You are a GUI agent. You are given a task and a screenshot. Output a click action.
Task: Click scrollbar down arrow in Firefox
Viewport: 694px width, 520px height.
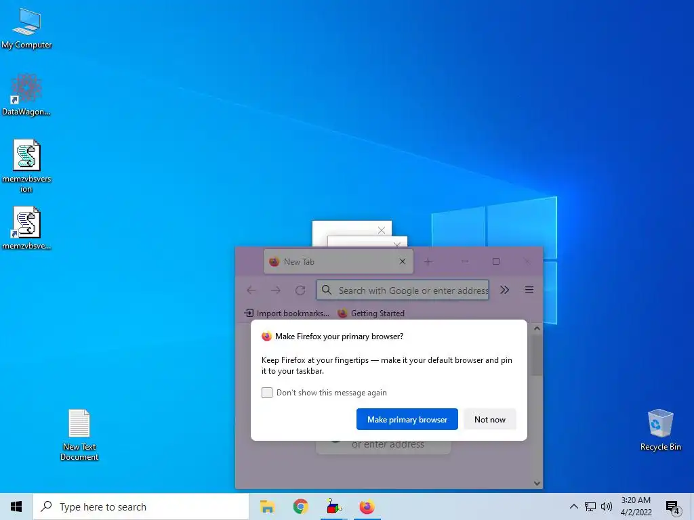[537, 483]
